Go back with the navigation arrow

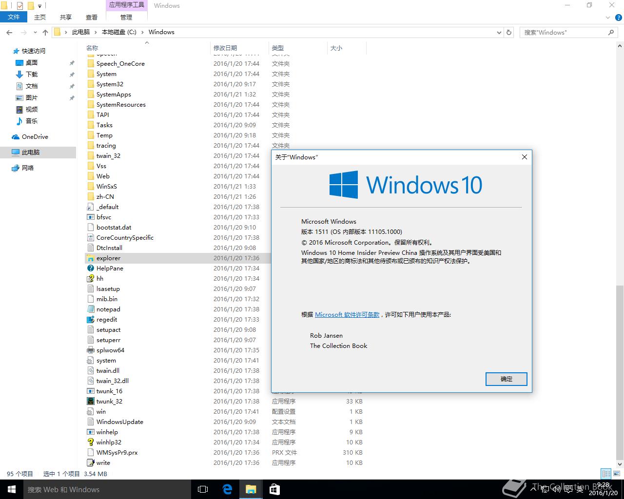point(9,32)
